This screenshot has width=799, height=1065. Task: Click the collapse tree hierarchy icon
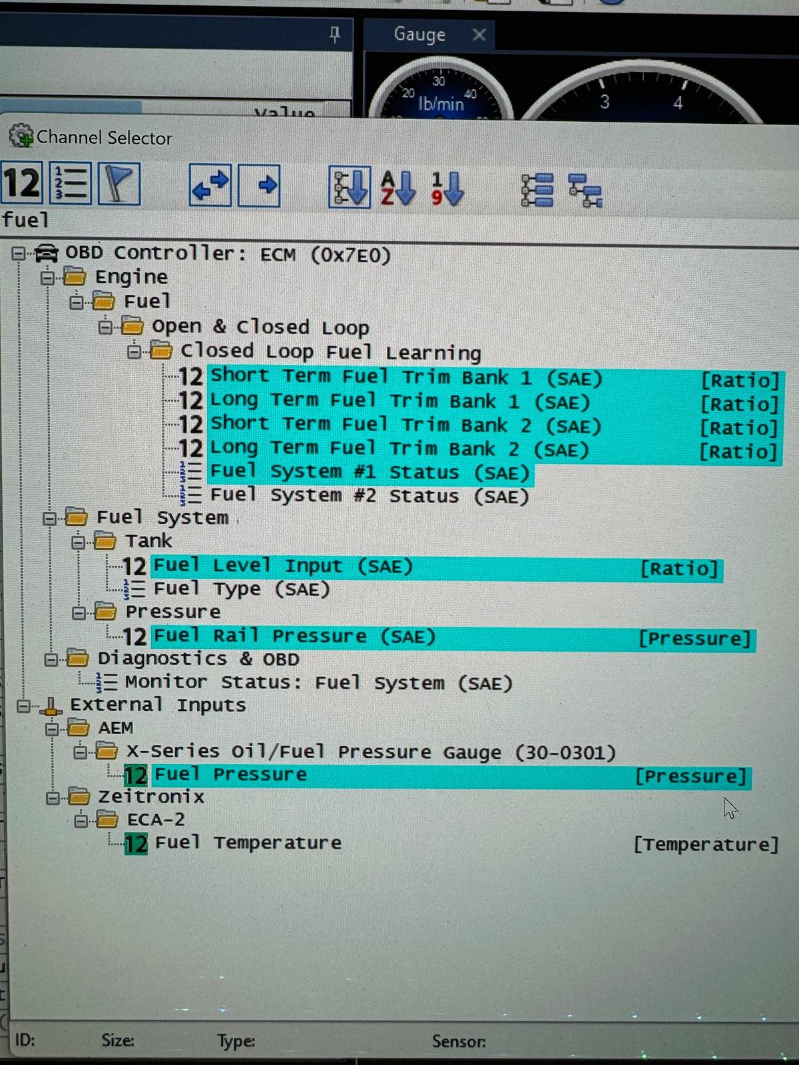586,191
